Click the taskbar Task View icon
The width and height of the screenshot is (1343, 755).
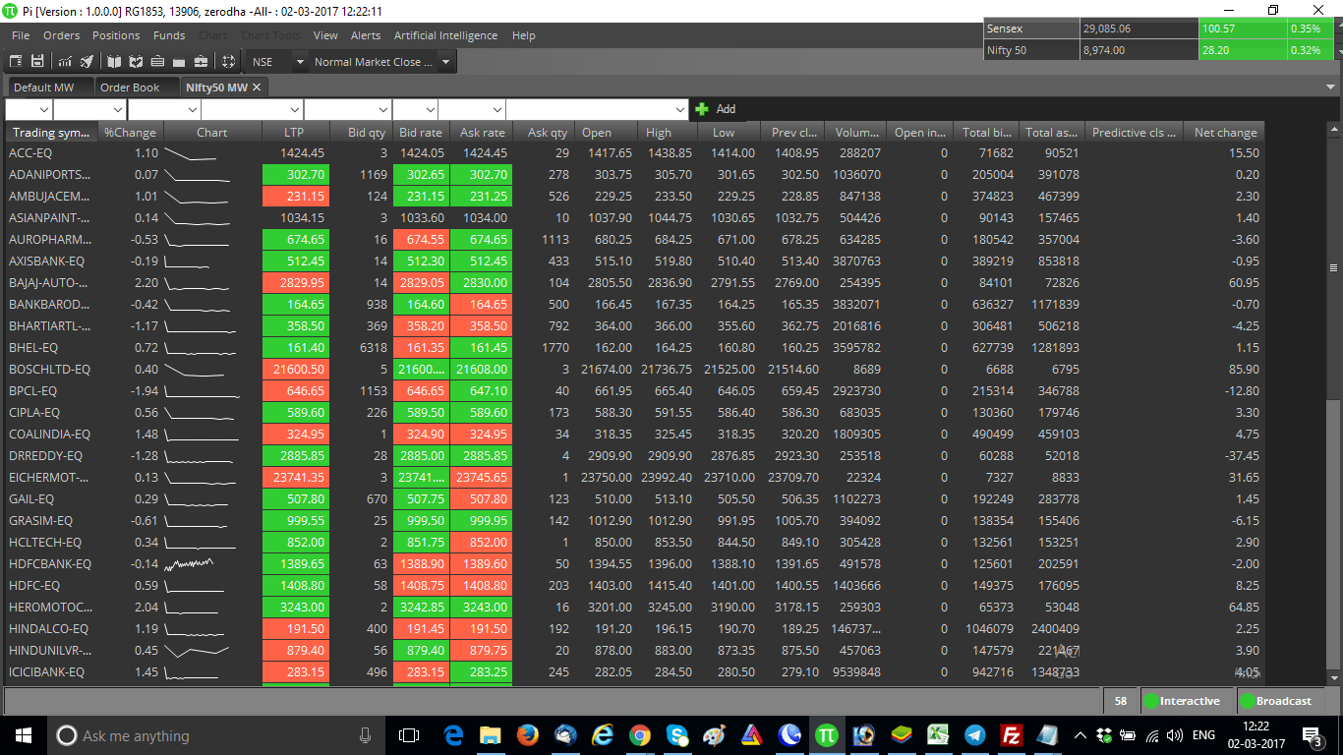click(408, 734)
